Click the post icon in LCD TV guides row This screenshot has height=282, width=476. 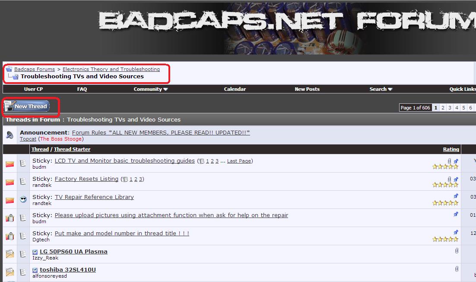pyautogui.click(x=23, y=163)
